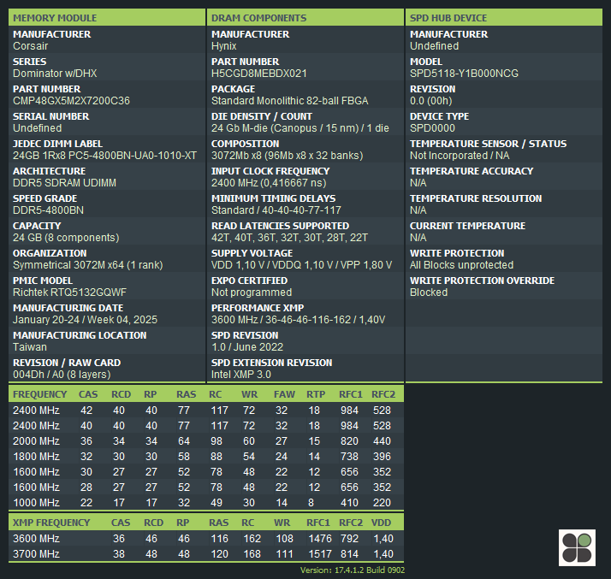Click input clock value 2400 MHz (0,416667 ns)
This screenshot has width=611, height=579.
click(269, 183)
